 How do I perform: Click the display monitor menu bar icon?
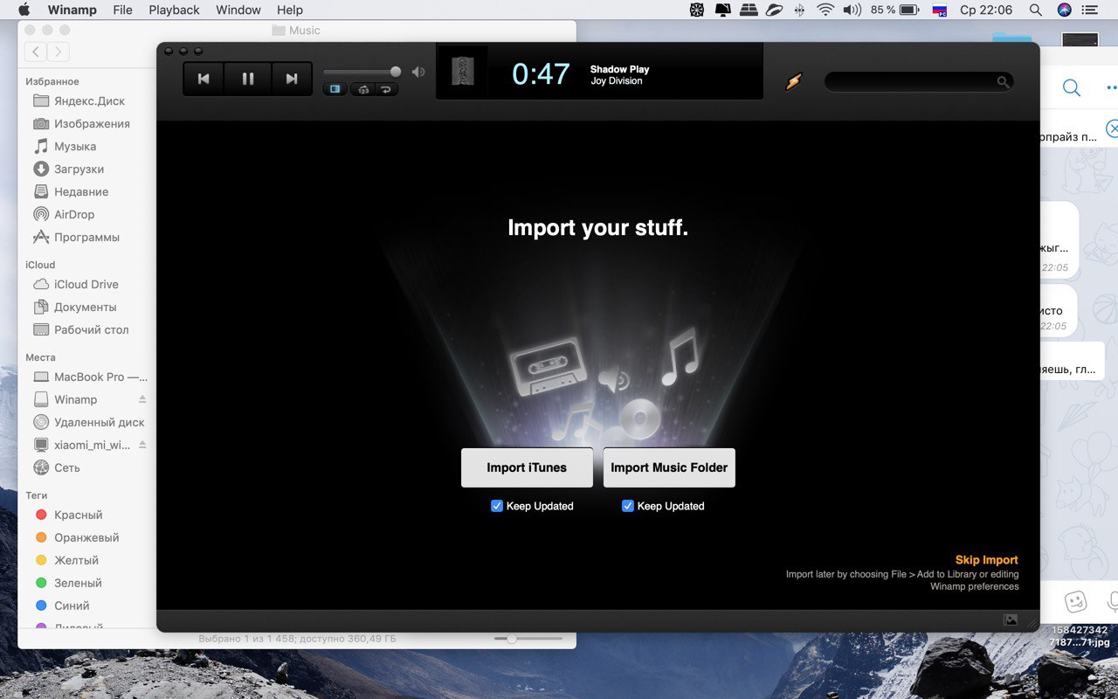click(723, 10)
